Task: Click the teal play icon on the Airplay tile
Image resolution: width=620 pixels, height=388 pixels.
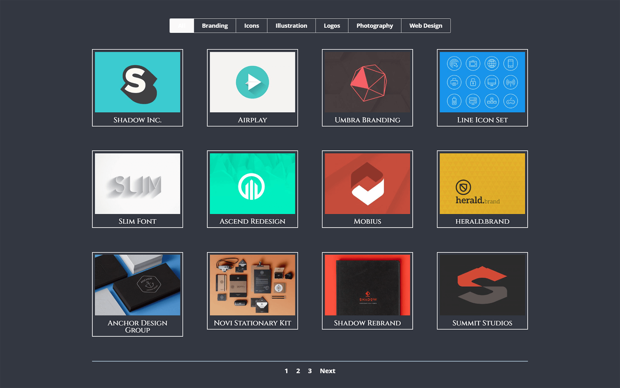Action: pos(252,82)
